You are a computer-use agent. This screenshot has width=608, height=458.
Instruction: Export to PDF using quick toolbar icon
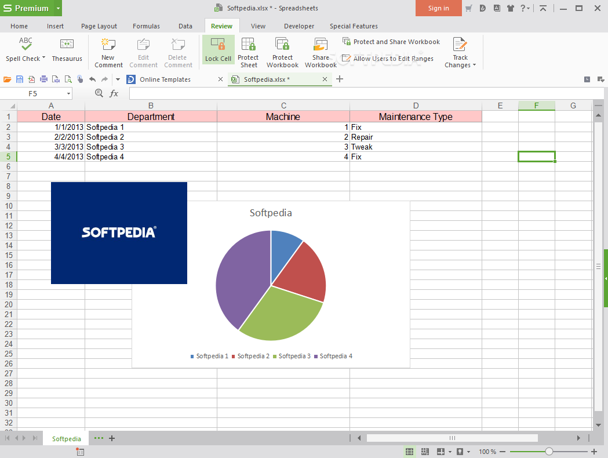pos(31,79)
